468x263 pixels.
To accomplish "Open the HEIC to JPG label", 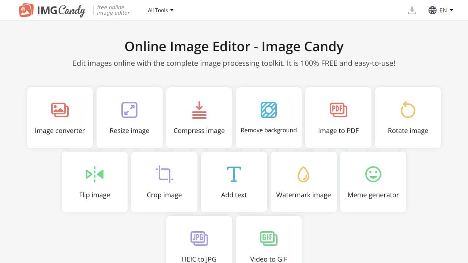I will (x=199, y=259).
